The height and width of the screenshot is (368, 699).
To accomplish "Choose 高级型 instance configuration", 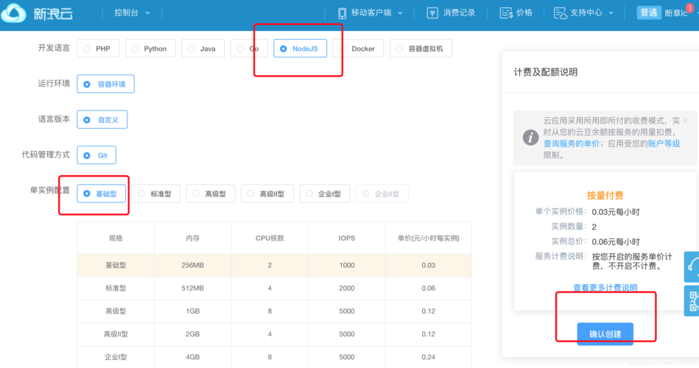I will [x=211, y=194].
